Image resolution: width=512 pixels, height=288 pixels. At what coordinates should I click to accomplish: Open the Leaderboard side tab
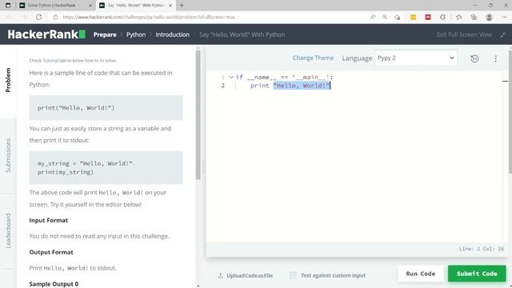[x=8, y=231]
